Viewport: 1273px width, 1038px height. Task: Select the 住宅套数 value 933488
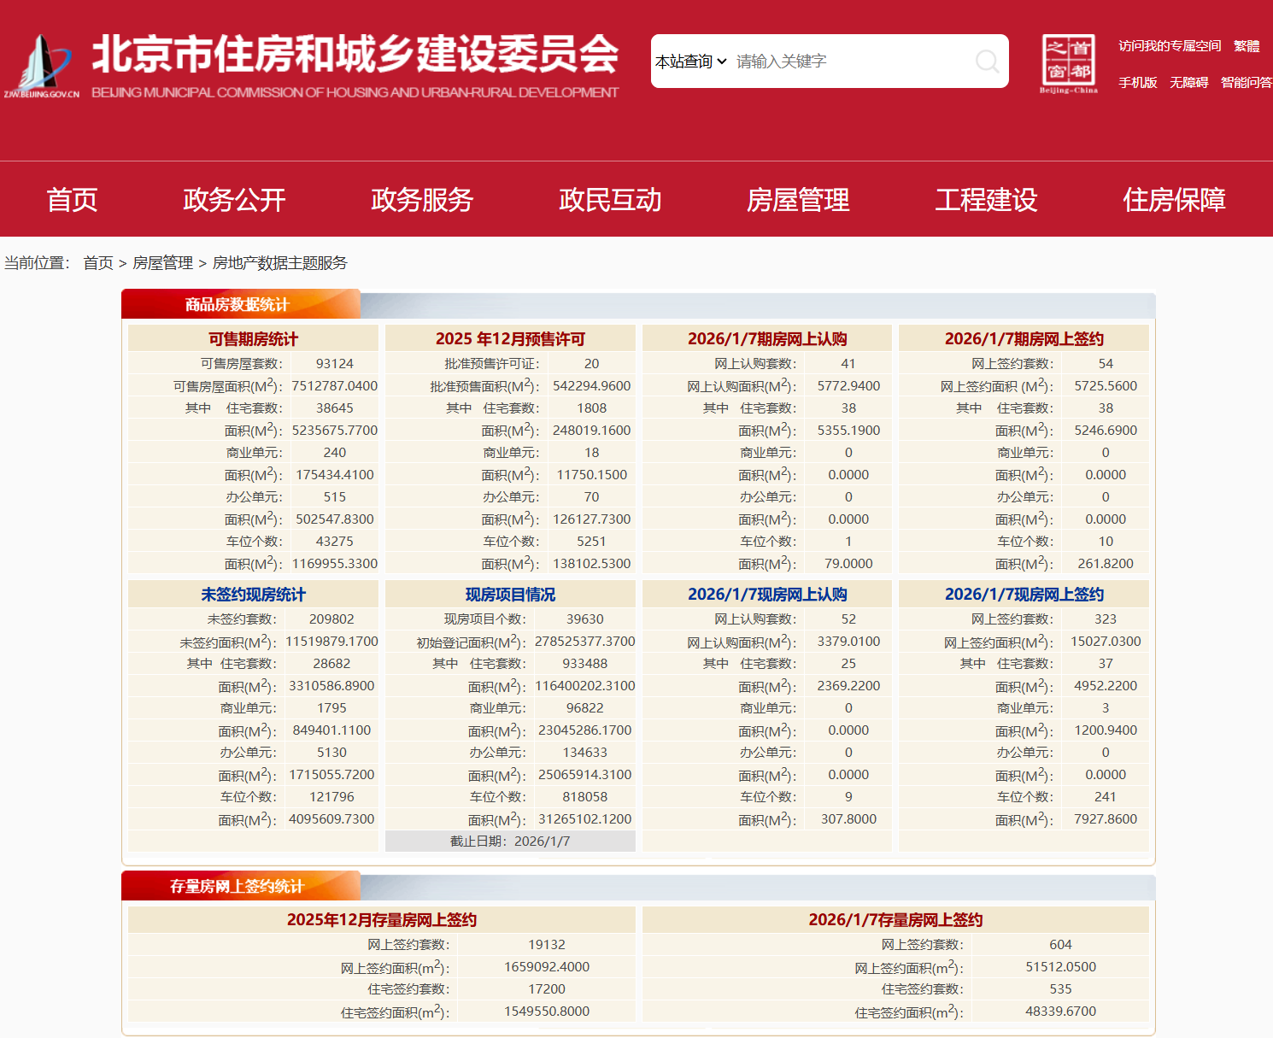[x=585, y=664]
